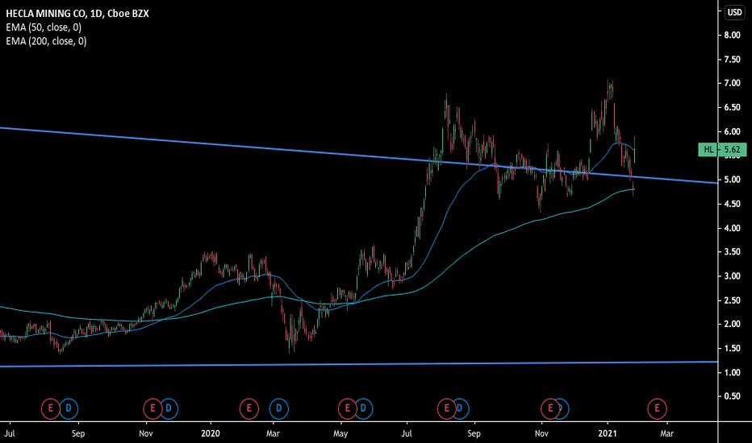The height and width of the screenshot is (443, 752).
Task: Click the earnings E marker at May 2020
Action: pos(347,408)
